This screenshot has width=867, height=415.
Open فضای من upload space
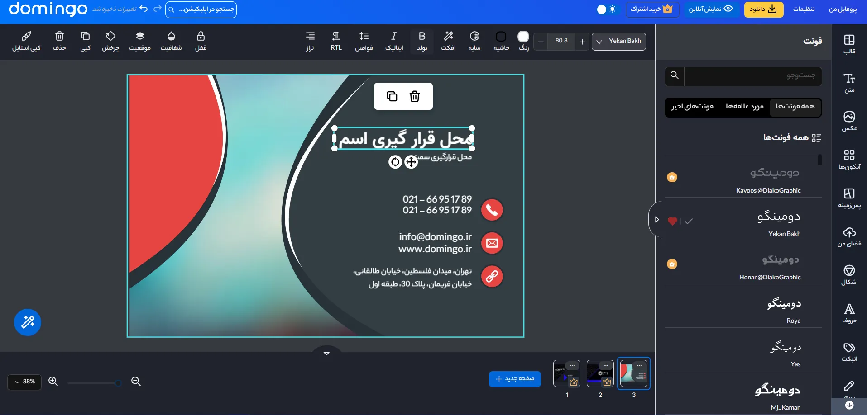tap(849, 236)
